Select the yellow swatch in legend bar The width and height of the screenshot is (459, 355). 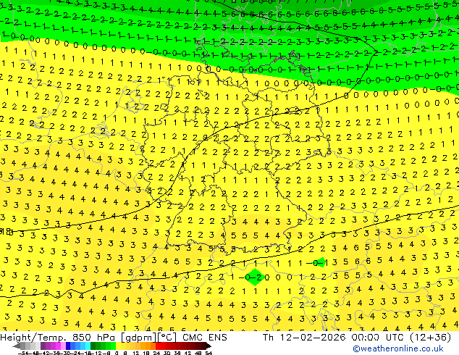pos(118,346)
